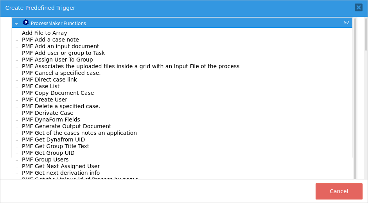Viewport: 368px width, 203px height.
Task: Open PMF Assign User To Group
Action: [x=57, y=60]
